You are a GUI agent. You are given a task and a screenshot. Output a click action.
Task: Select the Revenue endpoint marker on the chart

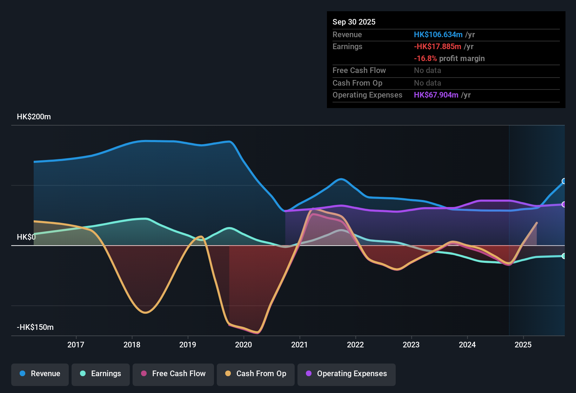[563, 181]
